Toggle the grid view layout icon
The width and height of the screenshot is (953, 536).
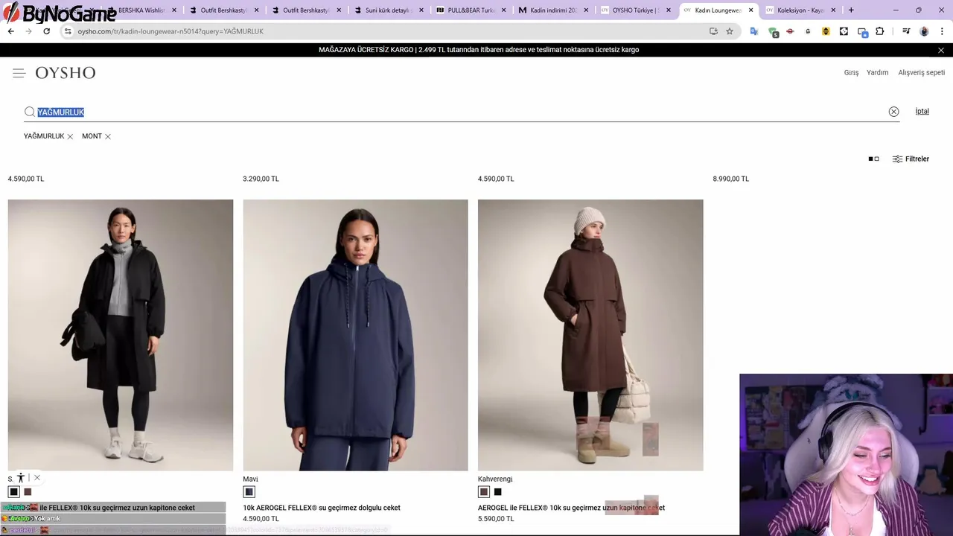click(873, 159)
